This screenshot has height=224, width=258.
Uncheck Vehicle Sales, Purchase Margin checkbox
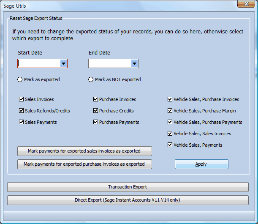170,110
